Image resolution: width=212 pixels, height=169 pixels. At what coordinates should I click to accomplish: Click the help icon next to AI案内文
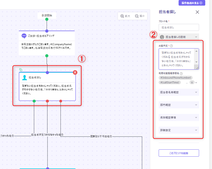click(x=171, y=46)
